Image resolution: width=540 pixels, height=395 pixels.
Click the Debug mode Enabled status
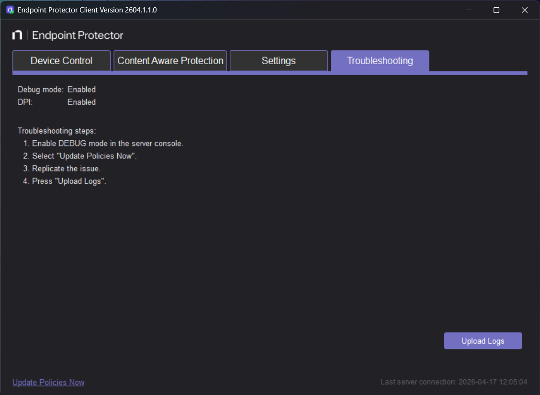pos(81,89)
